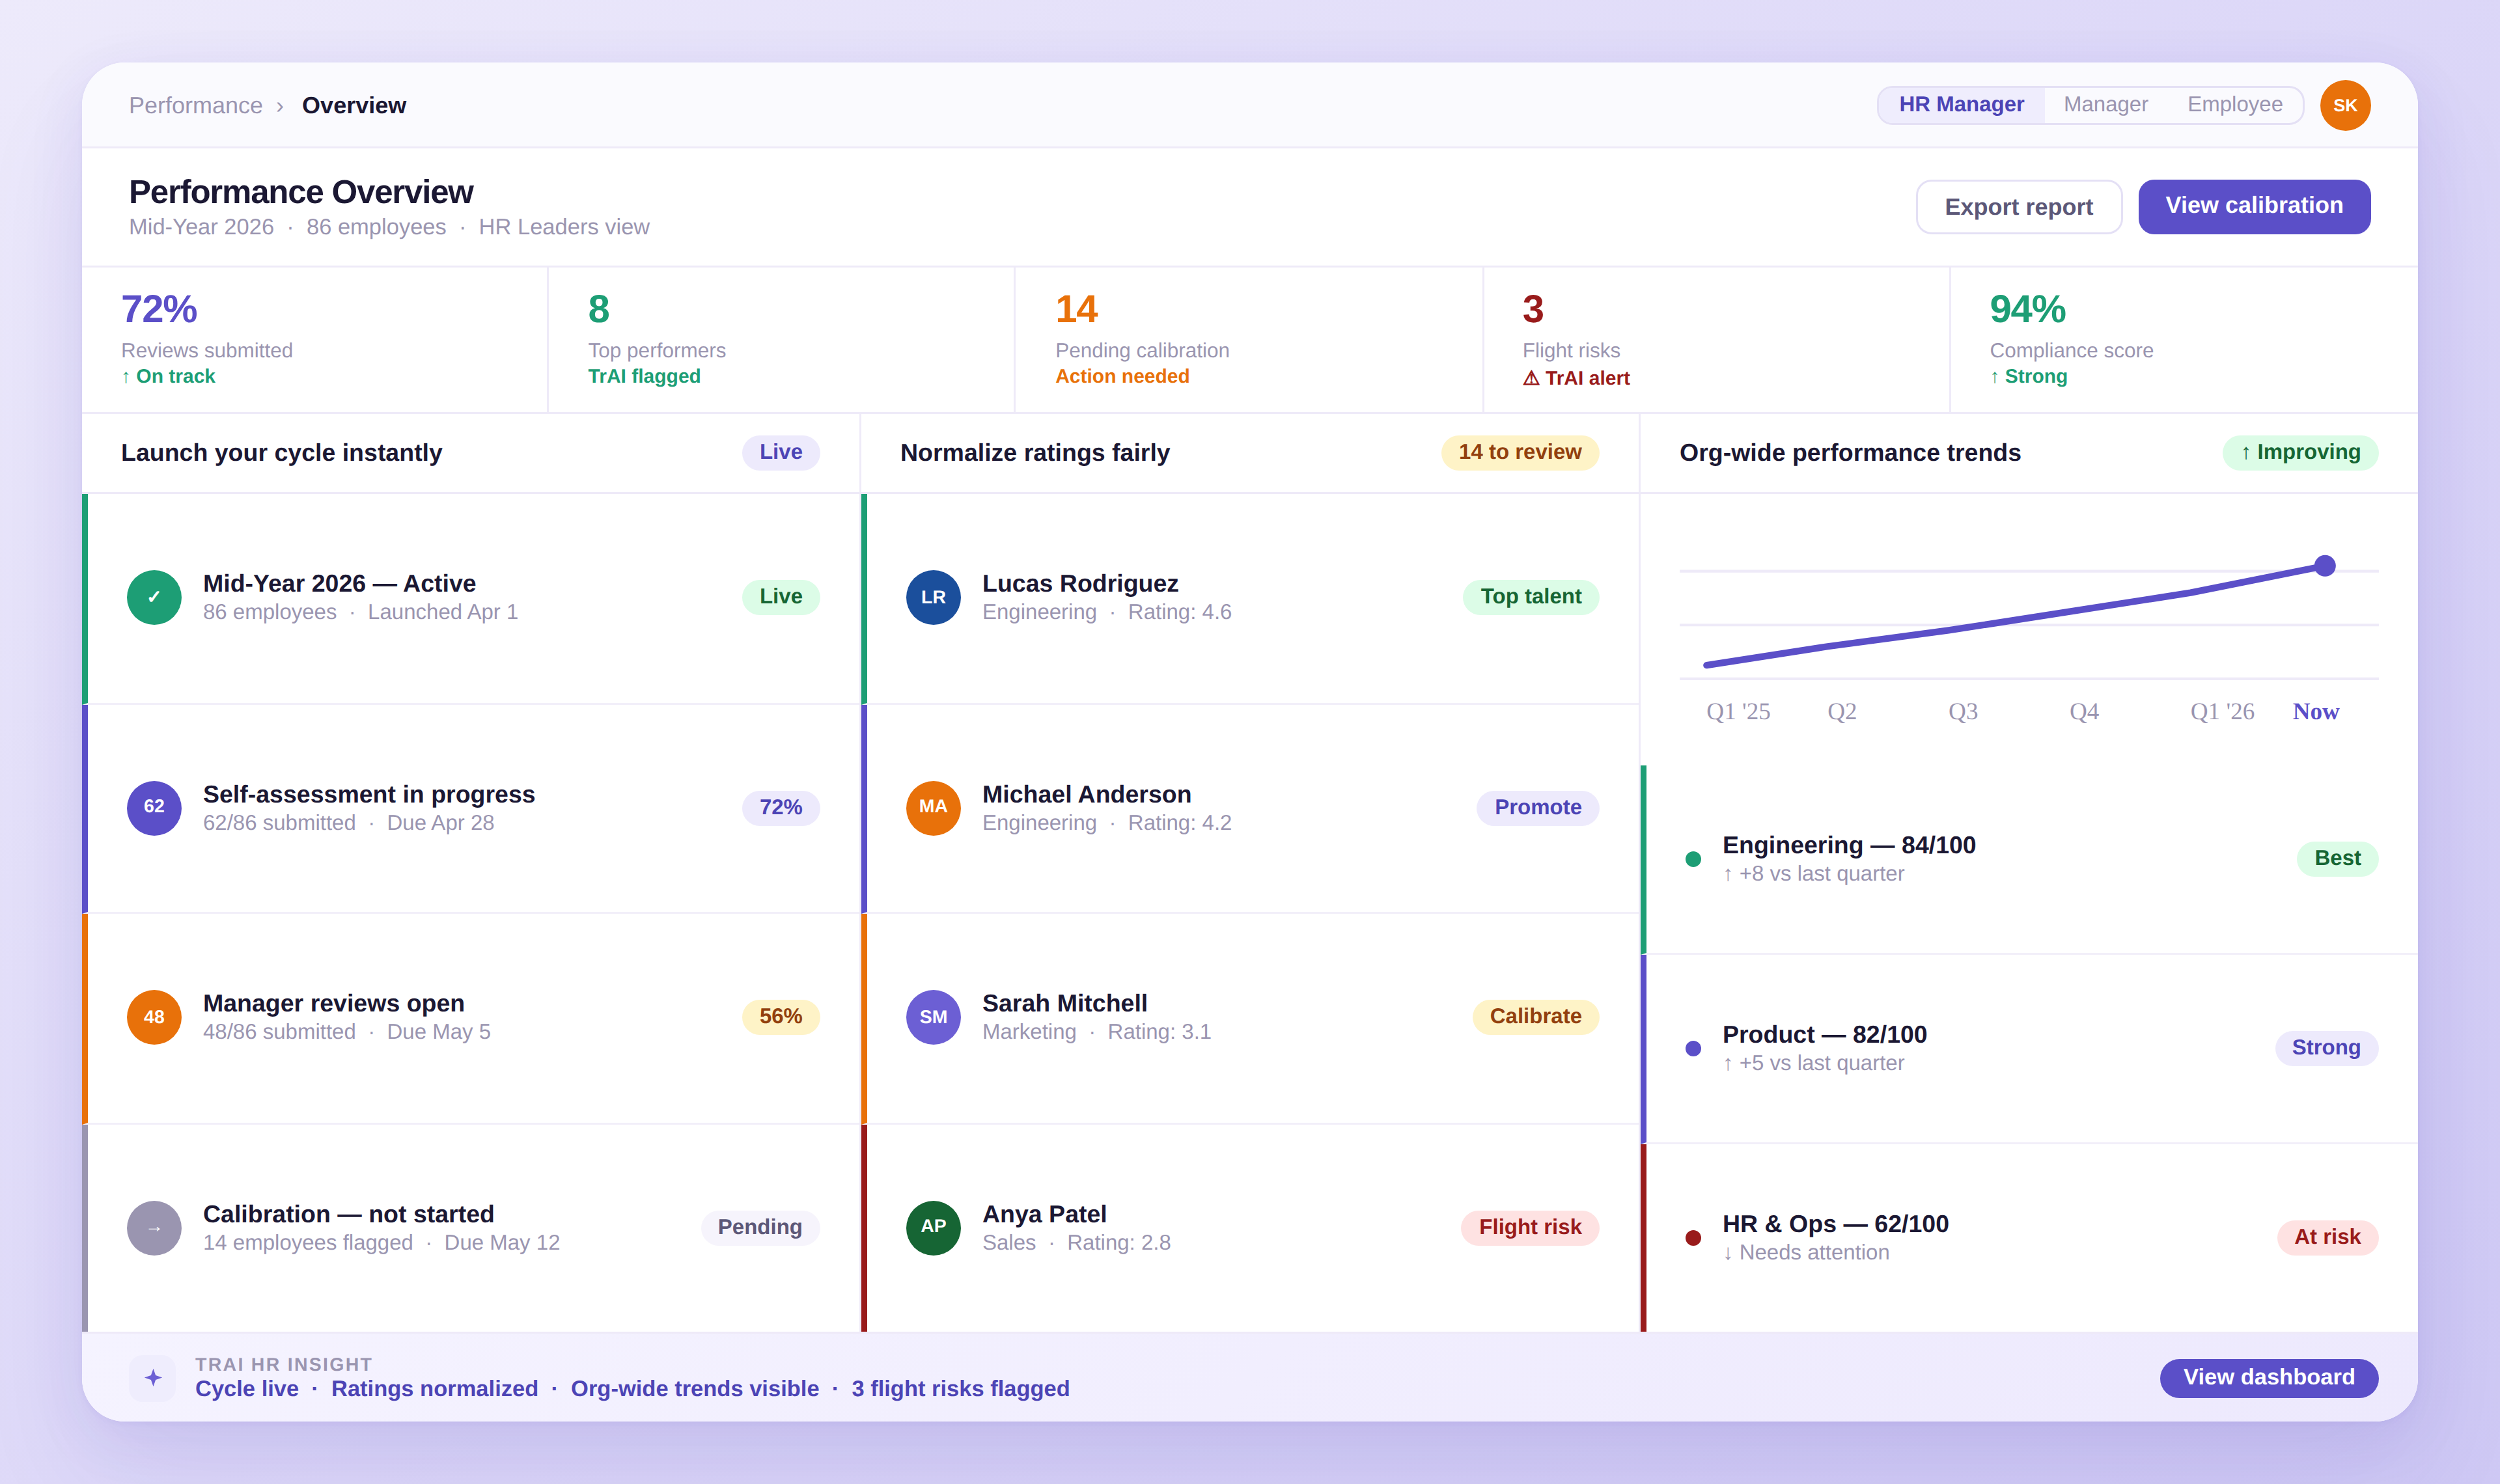Click the TrAI sparkle insight icon
The image size is (2500, 1484).
pos(153,1378)
